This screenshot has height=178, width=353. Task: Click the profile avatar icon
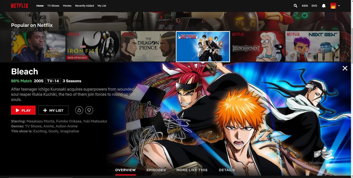click(x=333, y=6)
